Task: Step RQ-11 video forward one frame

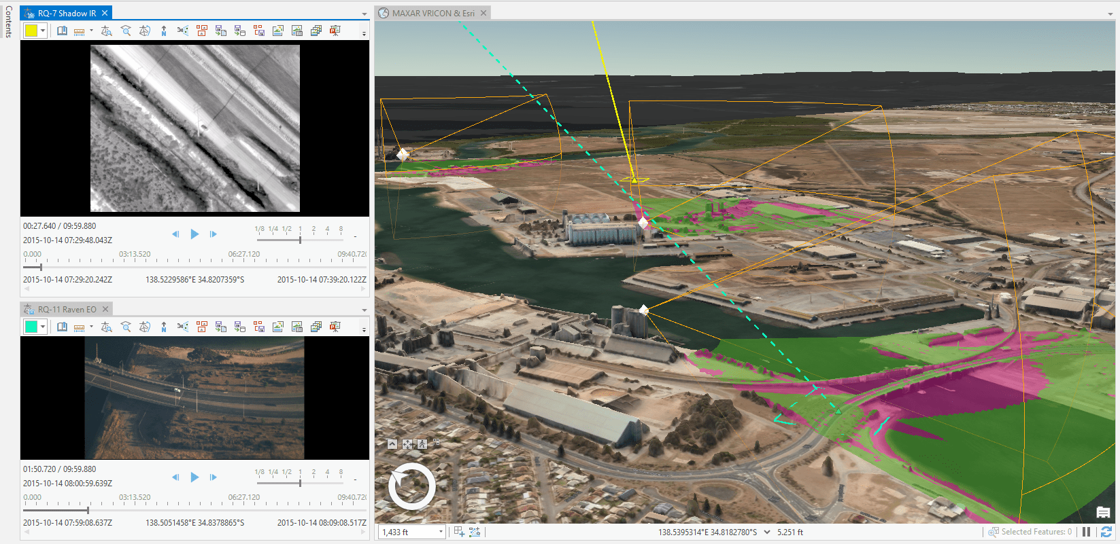Action: (x=214, y=477)
